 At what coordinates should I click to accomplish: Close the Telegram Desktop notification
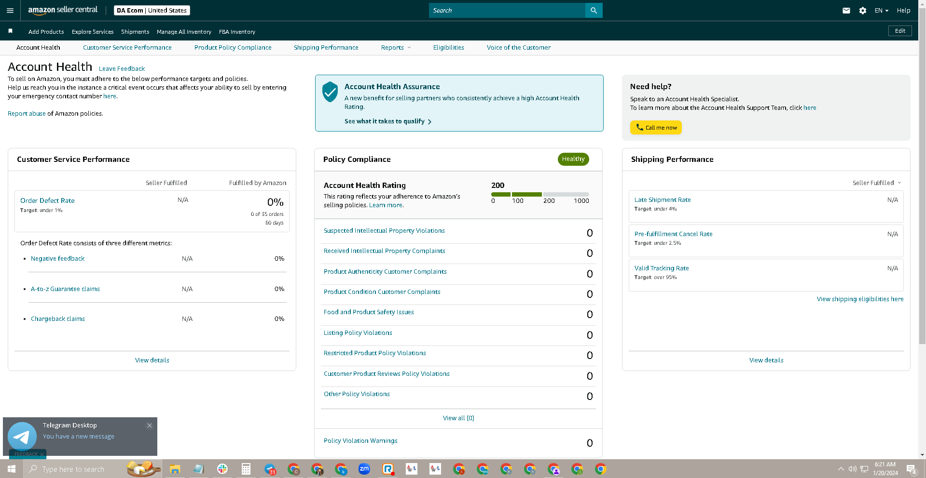(x=150, y=425)
